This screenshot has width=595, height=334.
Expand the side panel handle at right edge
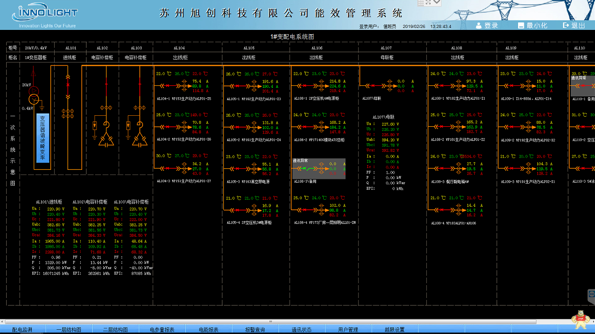(x=591, y=295)
